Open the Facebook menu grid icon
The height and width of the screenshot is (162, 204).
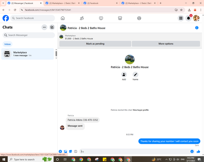pyautogui.click(x=181, y=18)
